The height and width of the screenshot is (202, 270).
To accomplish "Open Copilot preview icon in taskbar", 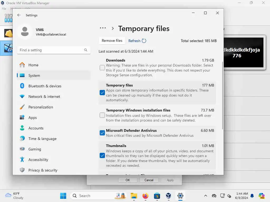I will [x=261, y=196].
